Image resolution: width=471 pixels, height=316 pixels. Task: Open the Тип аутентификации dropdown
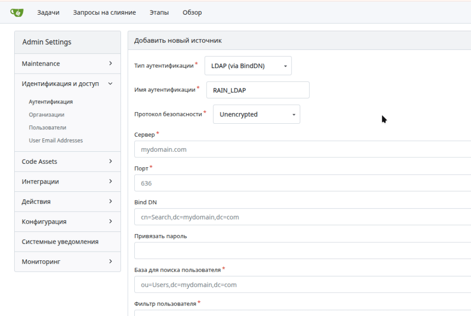pos(248,65)
